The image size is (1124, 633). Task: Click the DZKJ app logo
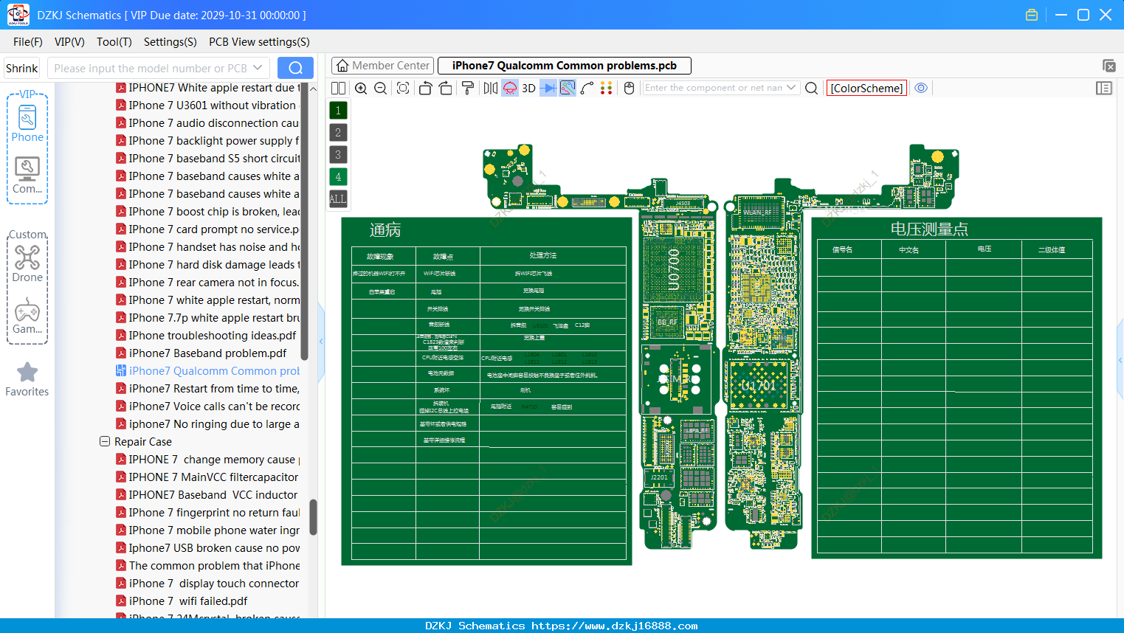[x=18, y=15]
